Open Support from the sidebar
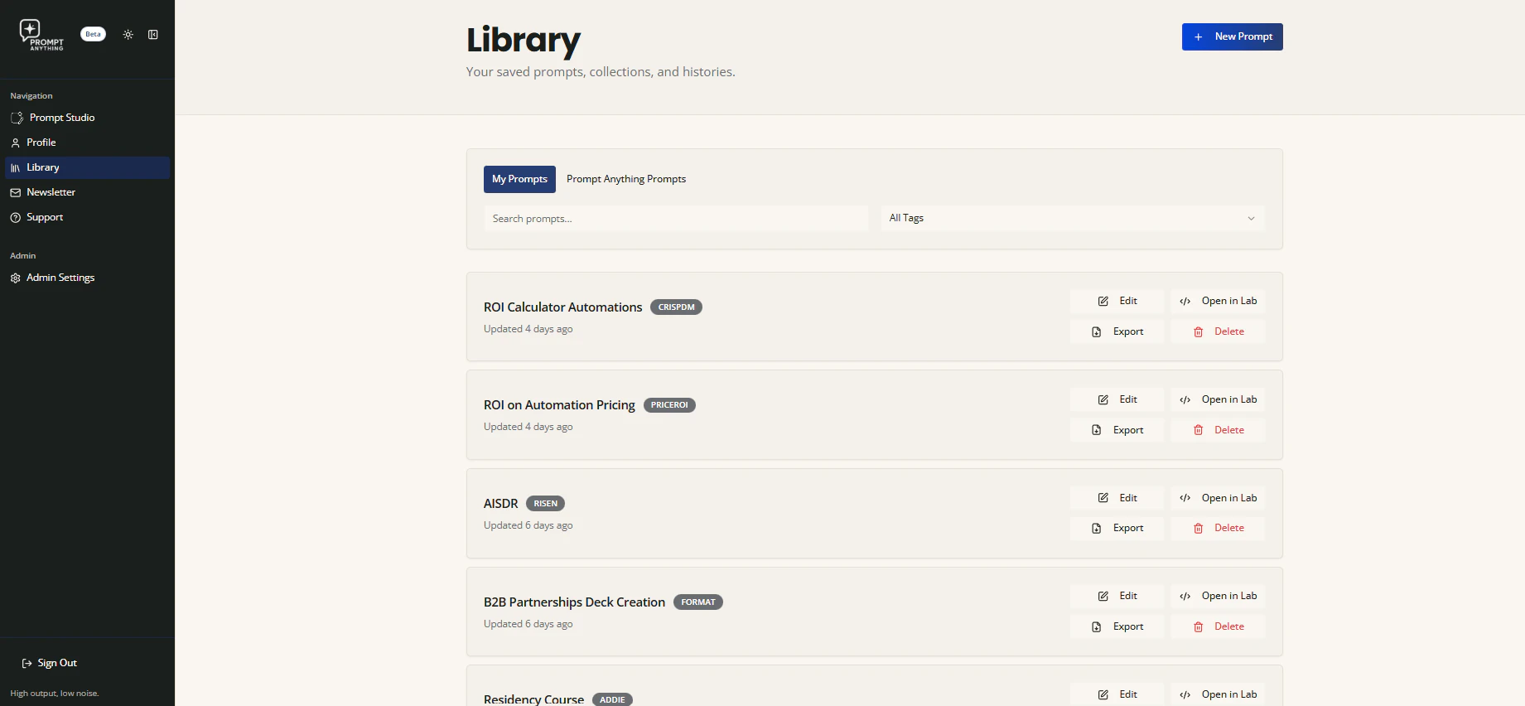This screenshot has width=1525, height=706. (x=87, y=217)
